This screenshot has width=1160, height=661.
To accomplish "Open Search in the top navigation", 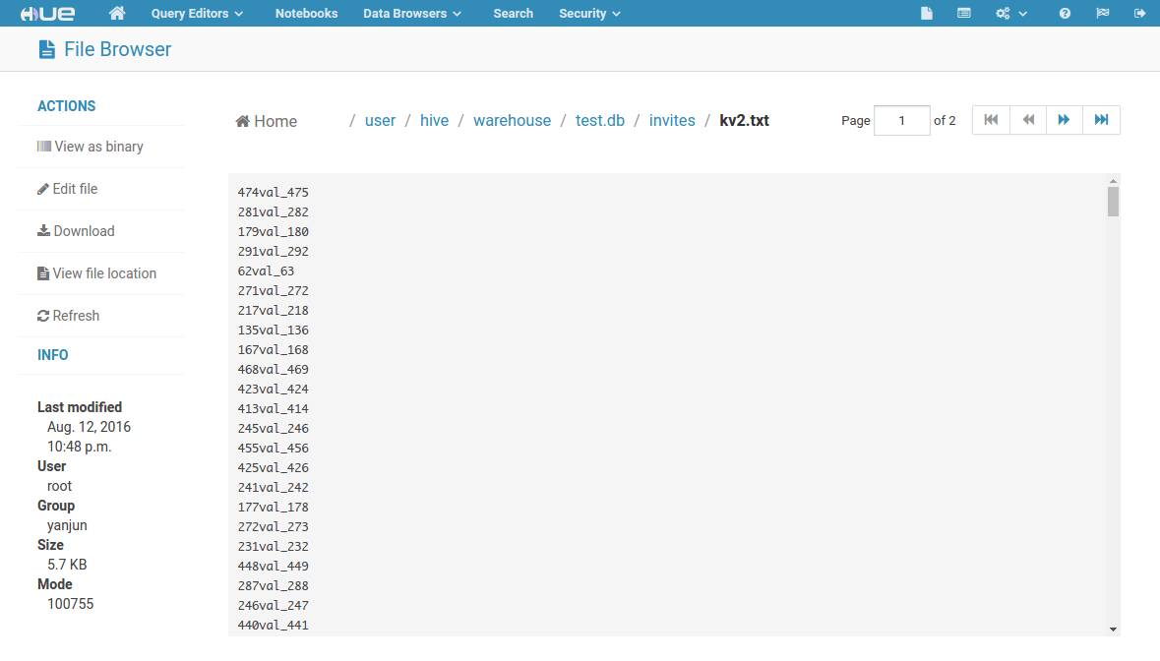I will (x=513, y=14).
